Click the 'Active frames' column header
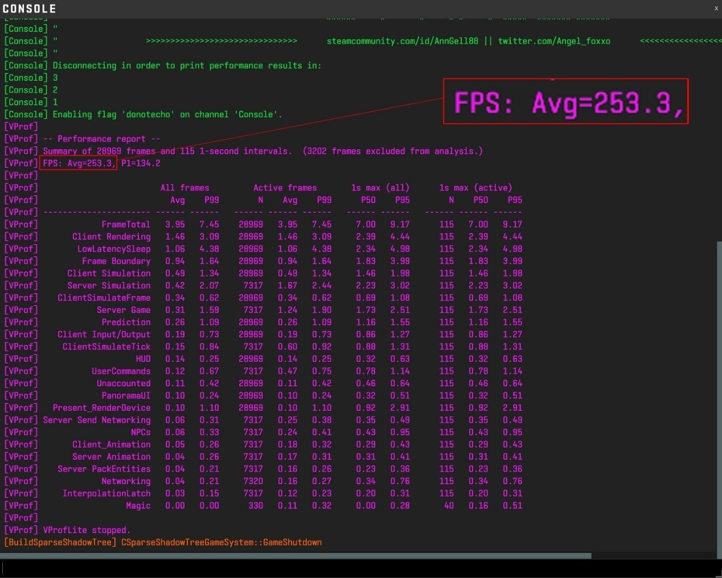The image size is (722, 578). coord(285,188)
